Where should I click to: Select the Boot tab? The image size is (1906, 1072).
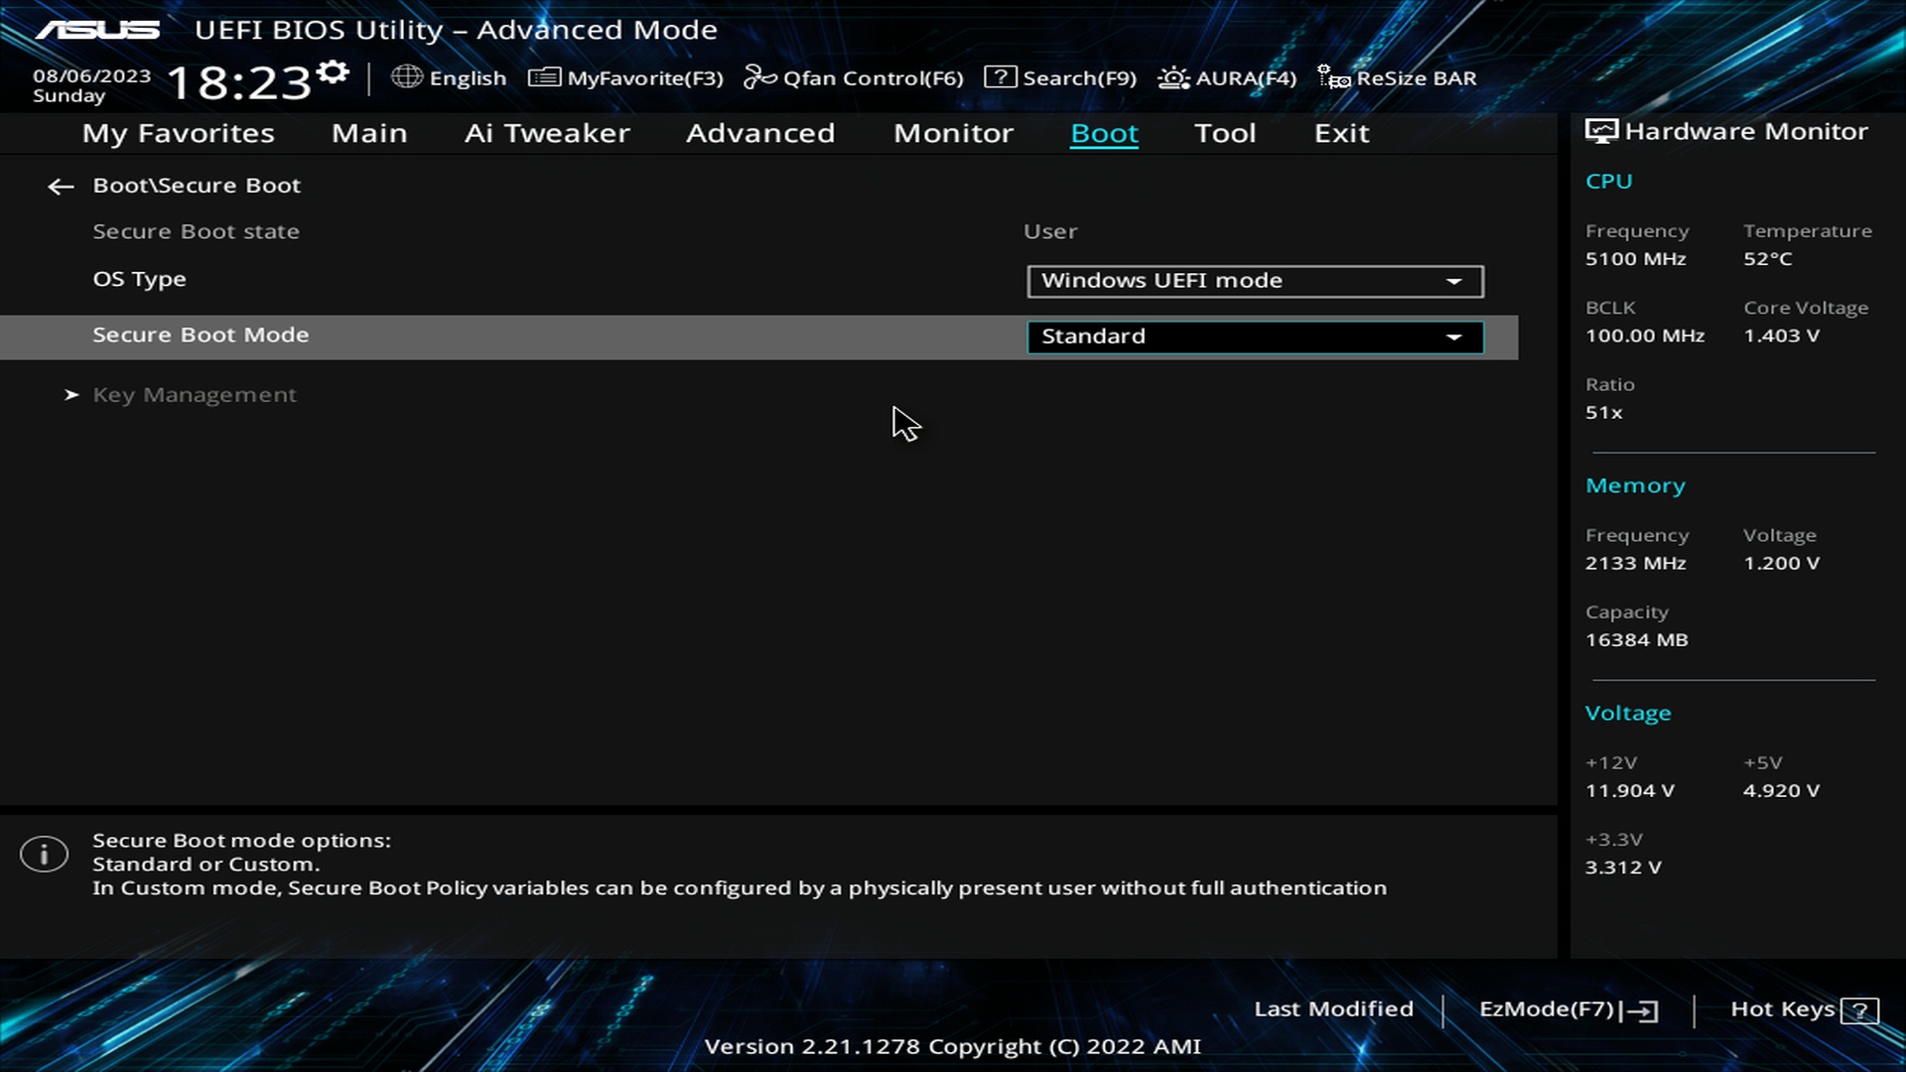coord(1104,133)
